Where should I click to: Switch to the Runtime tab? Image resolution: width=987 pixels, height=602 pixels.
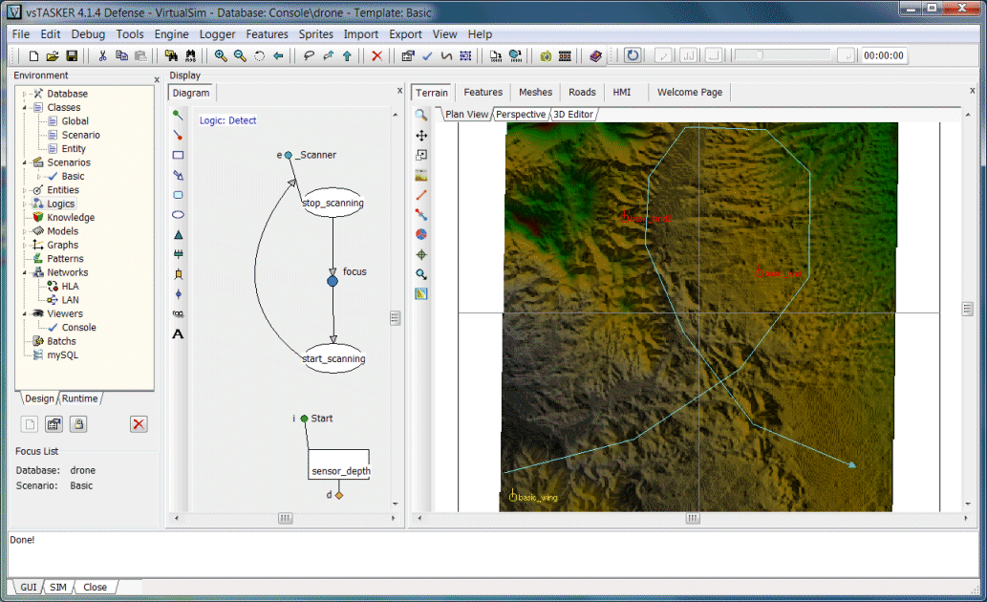[x=80, y=398]
